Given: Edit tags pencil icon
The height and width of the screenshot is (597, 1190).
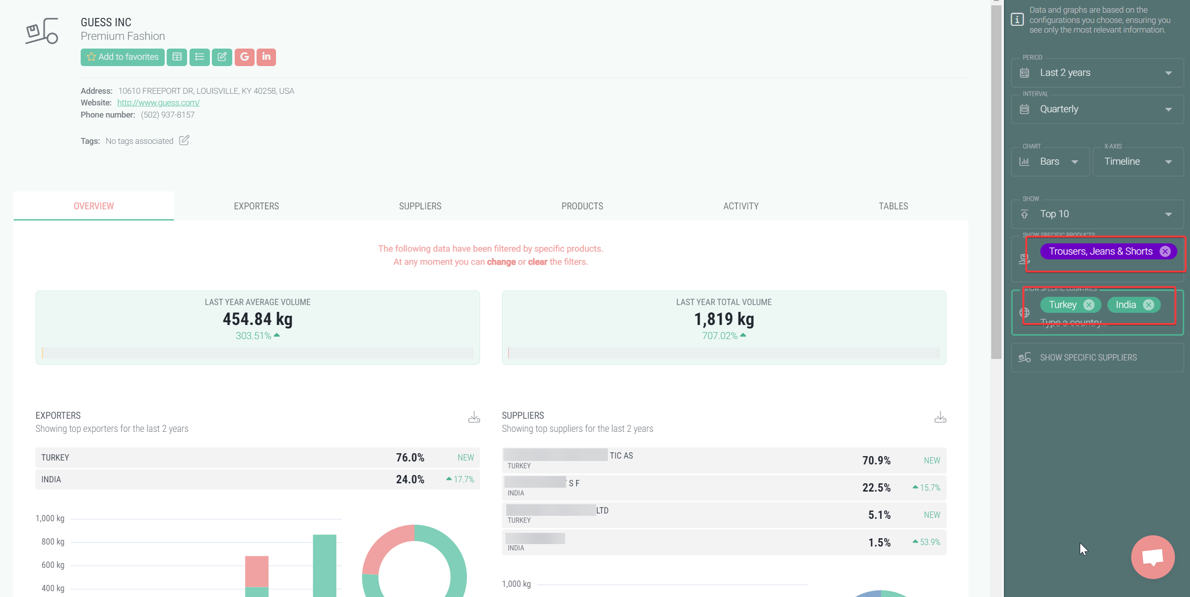Looking at the screenshot, I should pyautogui.click(x=184, y=140).
